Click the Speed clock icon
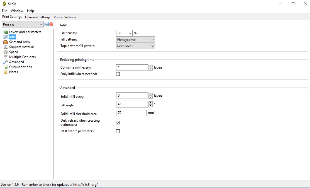The height and width of the screenshot is (188, 310). pos(6,52)
